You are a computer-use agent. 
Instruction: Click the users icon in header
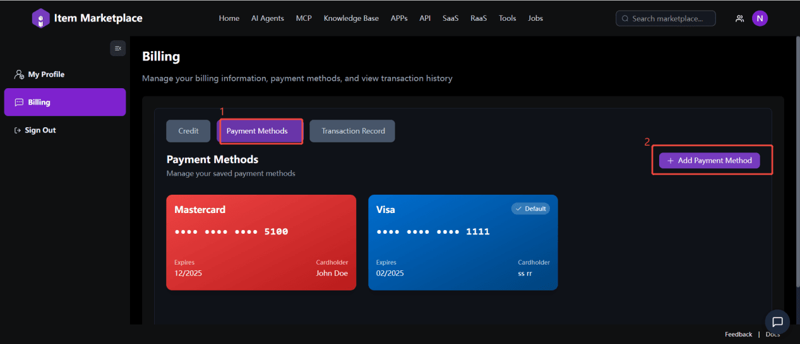tap(739, 19)
